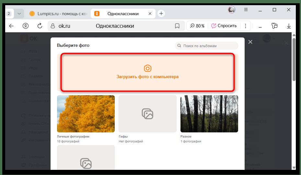Click the ok.ru address field
301x175 pixels.
pyautogui.click(x=116, y=26)
